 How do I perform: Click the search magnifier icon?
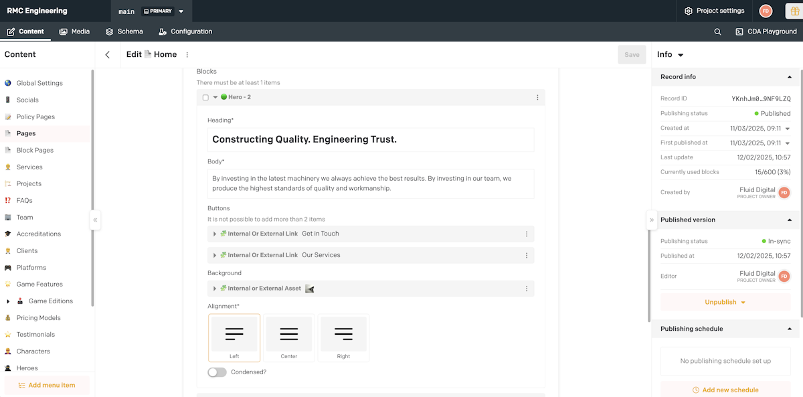[717, 31]
